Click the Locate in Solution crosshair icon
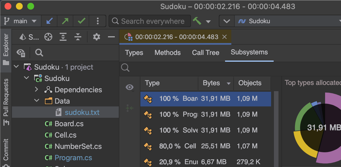This screenshot has height=167, width=341. pos(48,37)
